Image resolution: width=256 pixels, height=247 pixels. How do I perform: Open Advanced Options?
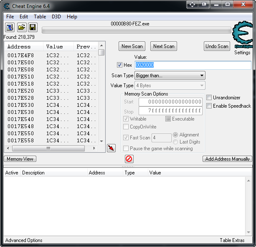tap(24, 240)
